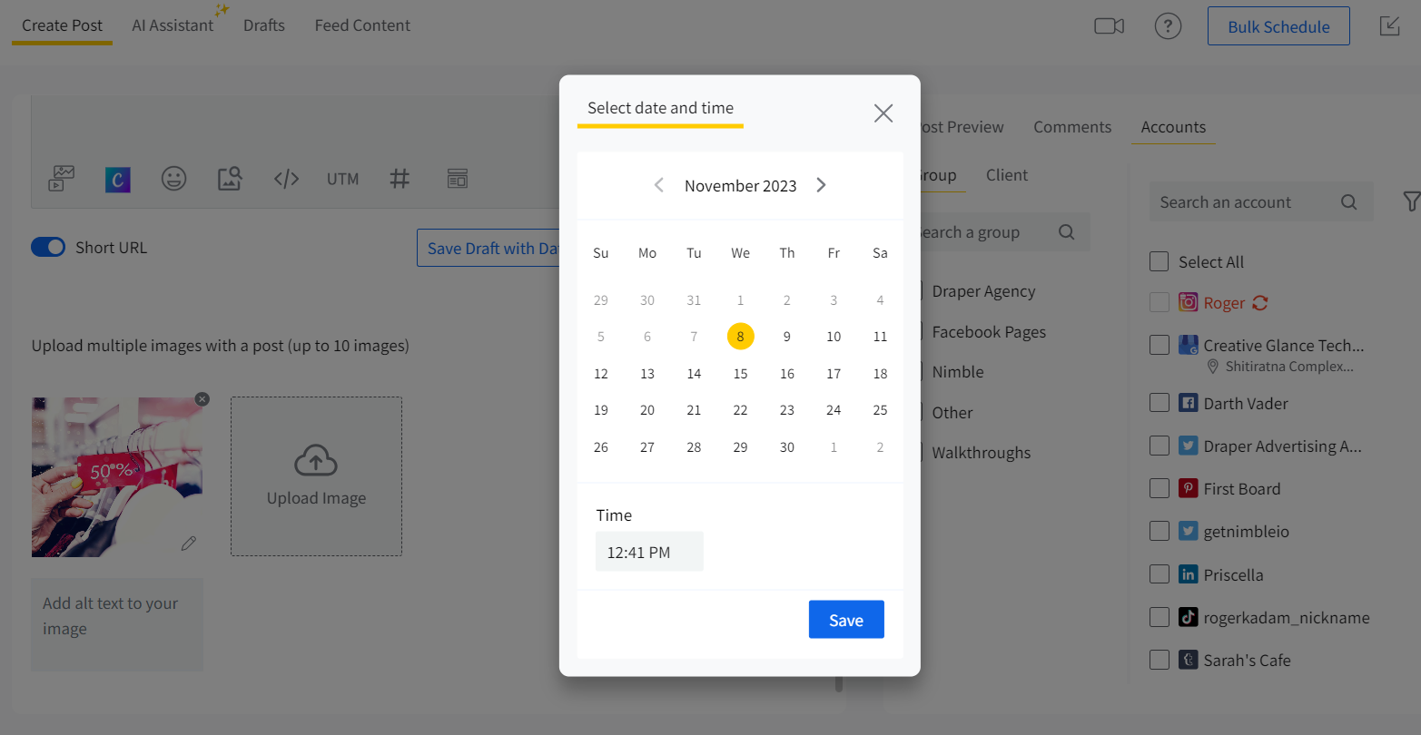Click the filter icon beside account search
The width and height of the screenshot is (1421, 735).
1410,201
